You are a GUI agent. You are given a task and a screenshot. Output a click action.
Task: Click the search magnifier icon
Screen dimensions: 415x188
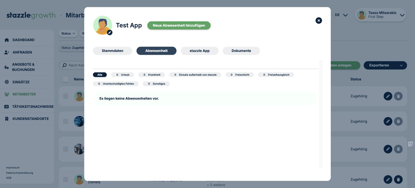64,65
